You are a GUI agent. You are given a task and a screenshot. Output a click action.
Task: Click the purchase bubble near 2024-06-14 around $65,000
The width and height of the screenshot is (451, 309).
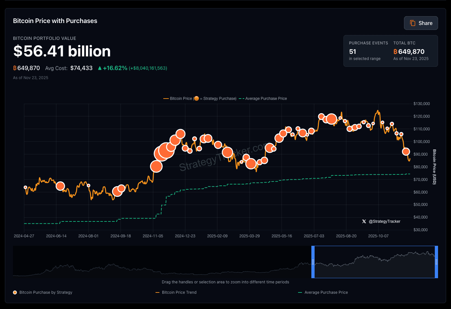[60, 186]
